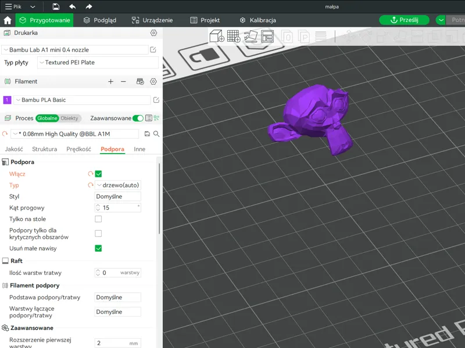Open the Bambu PLA Basic filament dropdown
The image size is (465, 348).
82,100
